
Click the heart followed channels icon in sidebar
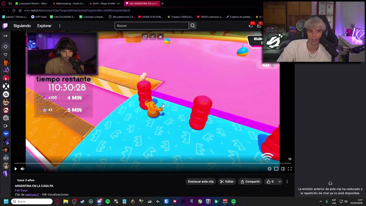tap(5, 54)
